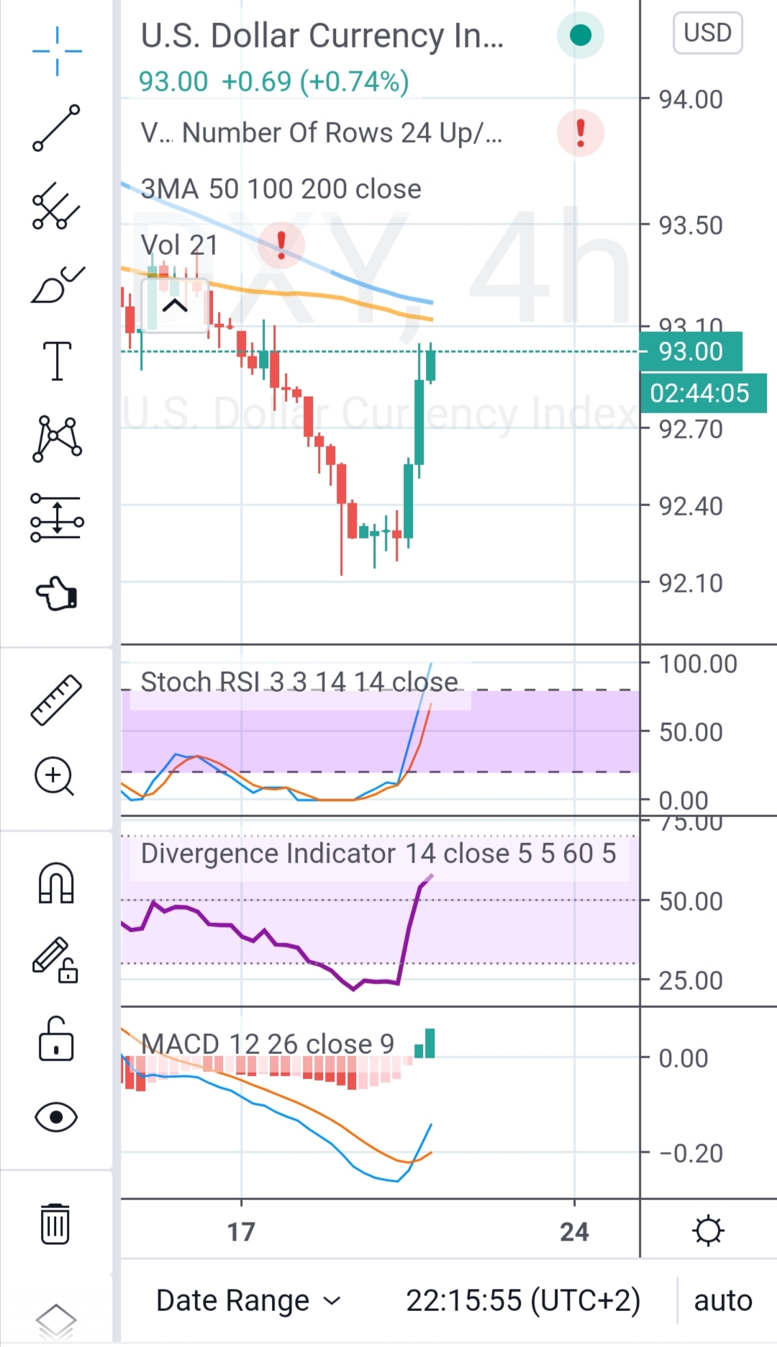Toggle magnet mode snapping
The width and height of the screenshot is (777, 1347).
coord(56,883)
